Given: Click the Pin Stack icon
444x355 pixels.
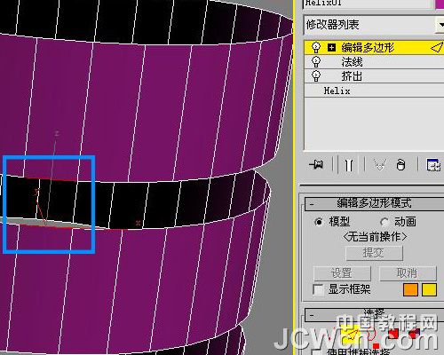Looking at the screenshot, I should pos(316,164).
